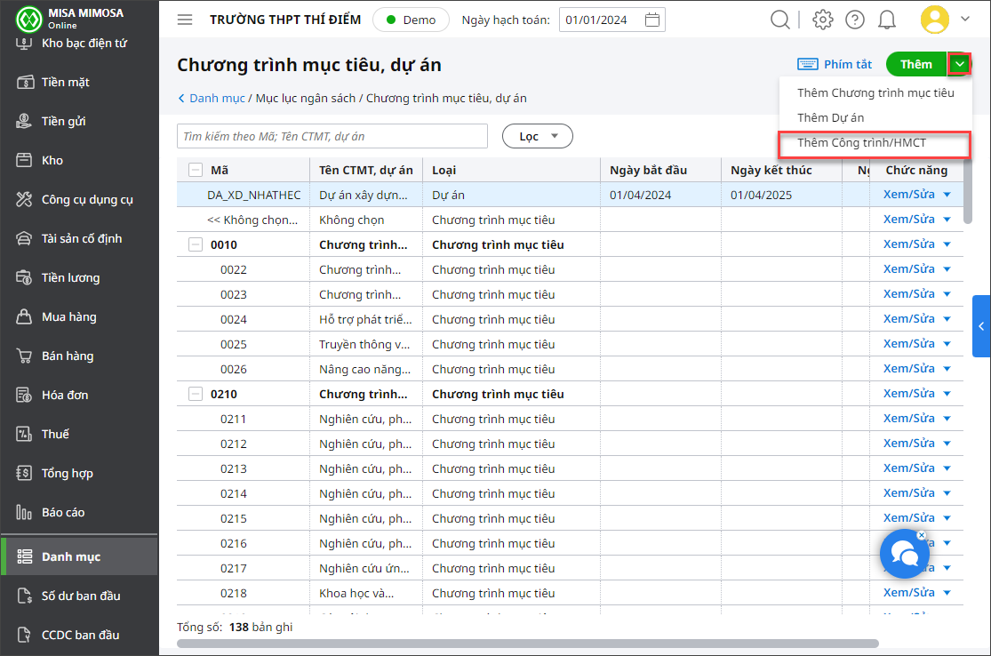991x656 pixels.
Task: Select Thêm Dự án from menu
Action: point(830,117)
